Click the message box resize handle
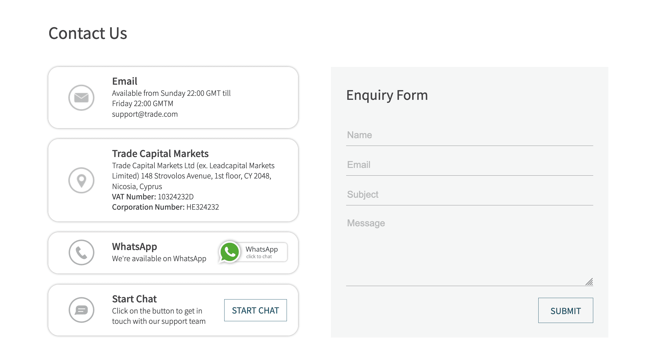This screenshot has height=363, width=649. tap(589, 282)
